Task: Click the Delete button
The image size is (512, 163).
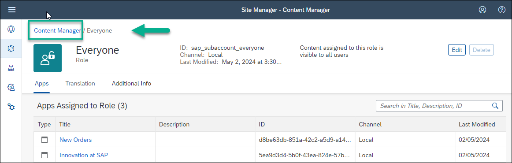Action: (482, 50)
